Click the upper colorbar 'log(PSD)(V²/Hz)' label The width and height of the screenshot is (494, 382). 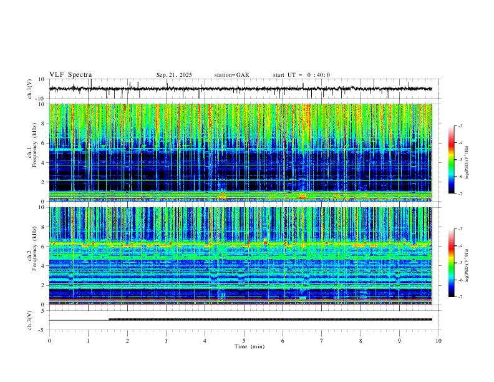pyautogui.click(x=467, y=162)
